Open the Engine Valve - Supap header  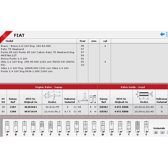[49, 87]
